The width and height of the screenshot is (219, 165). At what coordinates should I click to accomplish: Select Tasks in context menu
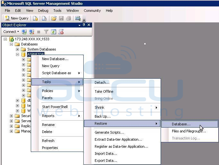click(57, 82)
